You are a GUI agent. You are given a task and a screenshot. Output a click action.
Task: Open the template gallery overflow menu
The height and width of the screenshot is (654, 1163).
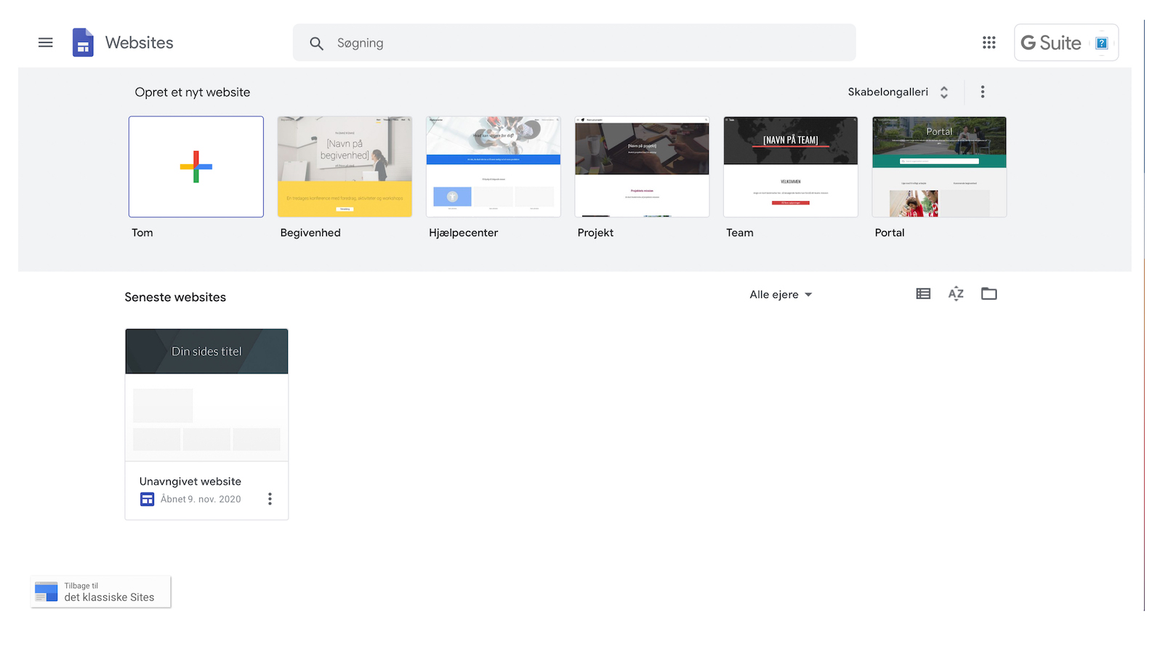[x=982, y=92]
